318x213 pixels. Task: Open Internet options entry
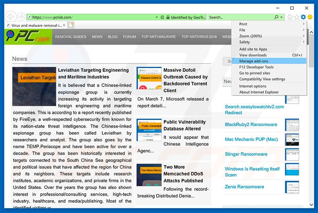tap(269, 86)
